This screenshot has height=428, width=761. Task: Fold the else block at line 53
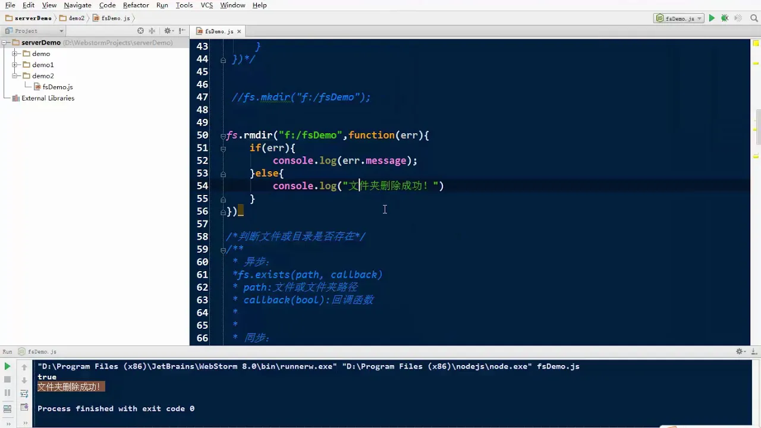(x=223, y=174)
